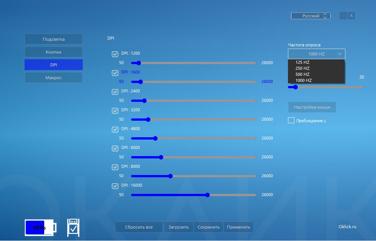Toggle the DPI : 16000 checkbox
Viewport: 376px width, 241px height.
click(115, 186)
